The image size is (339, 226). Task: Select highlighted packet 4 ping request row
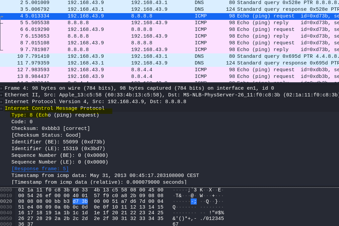169,16
